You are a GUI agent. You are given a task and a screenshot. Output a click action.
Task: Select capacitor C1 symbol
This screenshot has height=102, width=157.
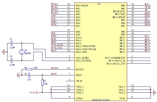(11, 43)
